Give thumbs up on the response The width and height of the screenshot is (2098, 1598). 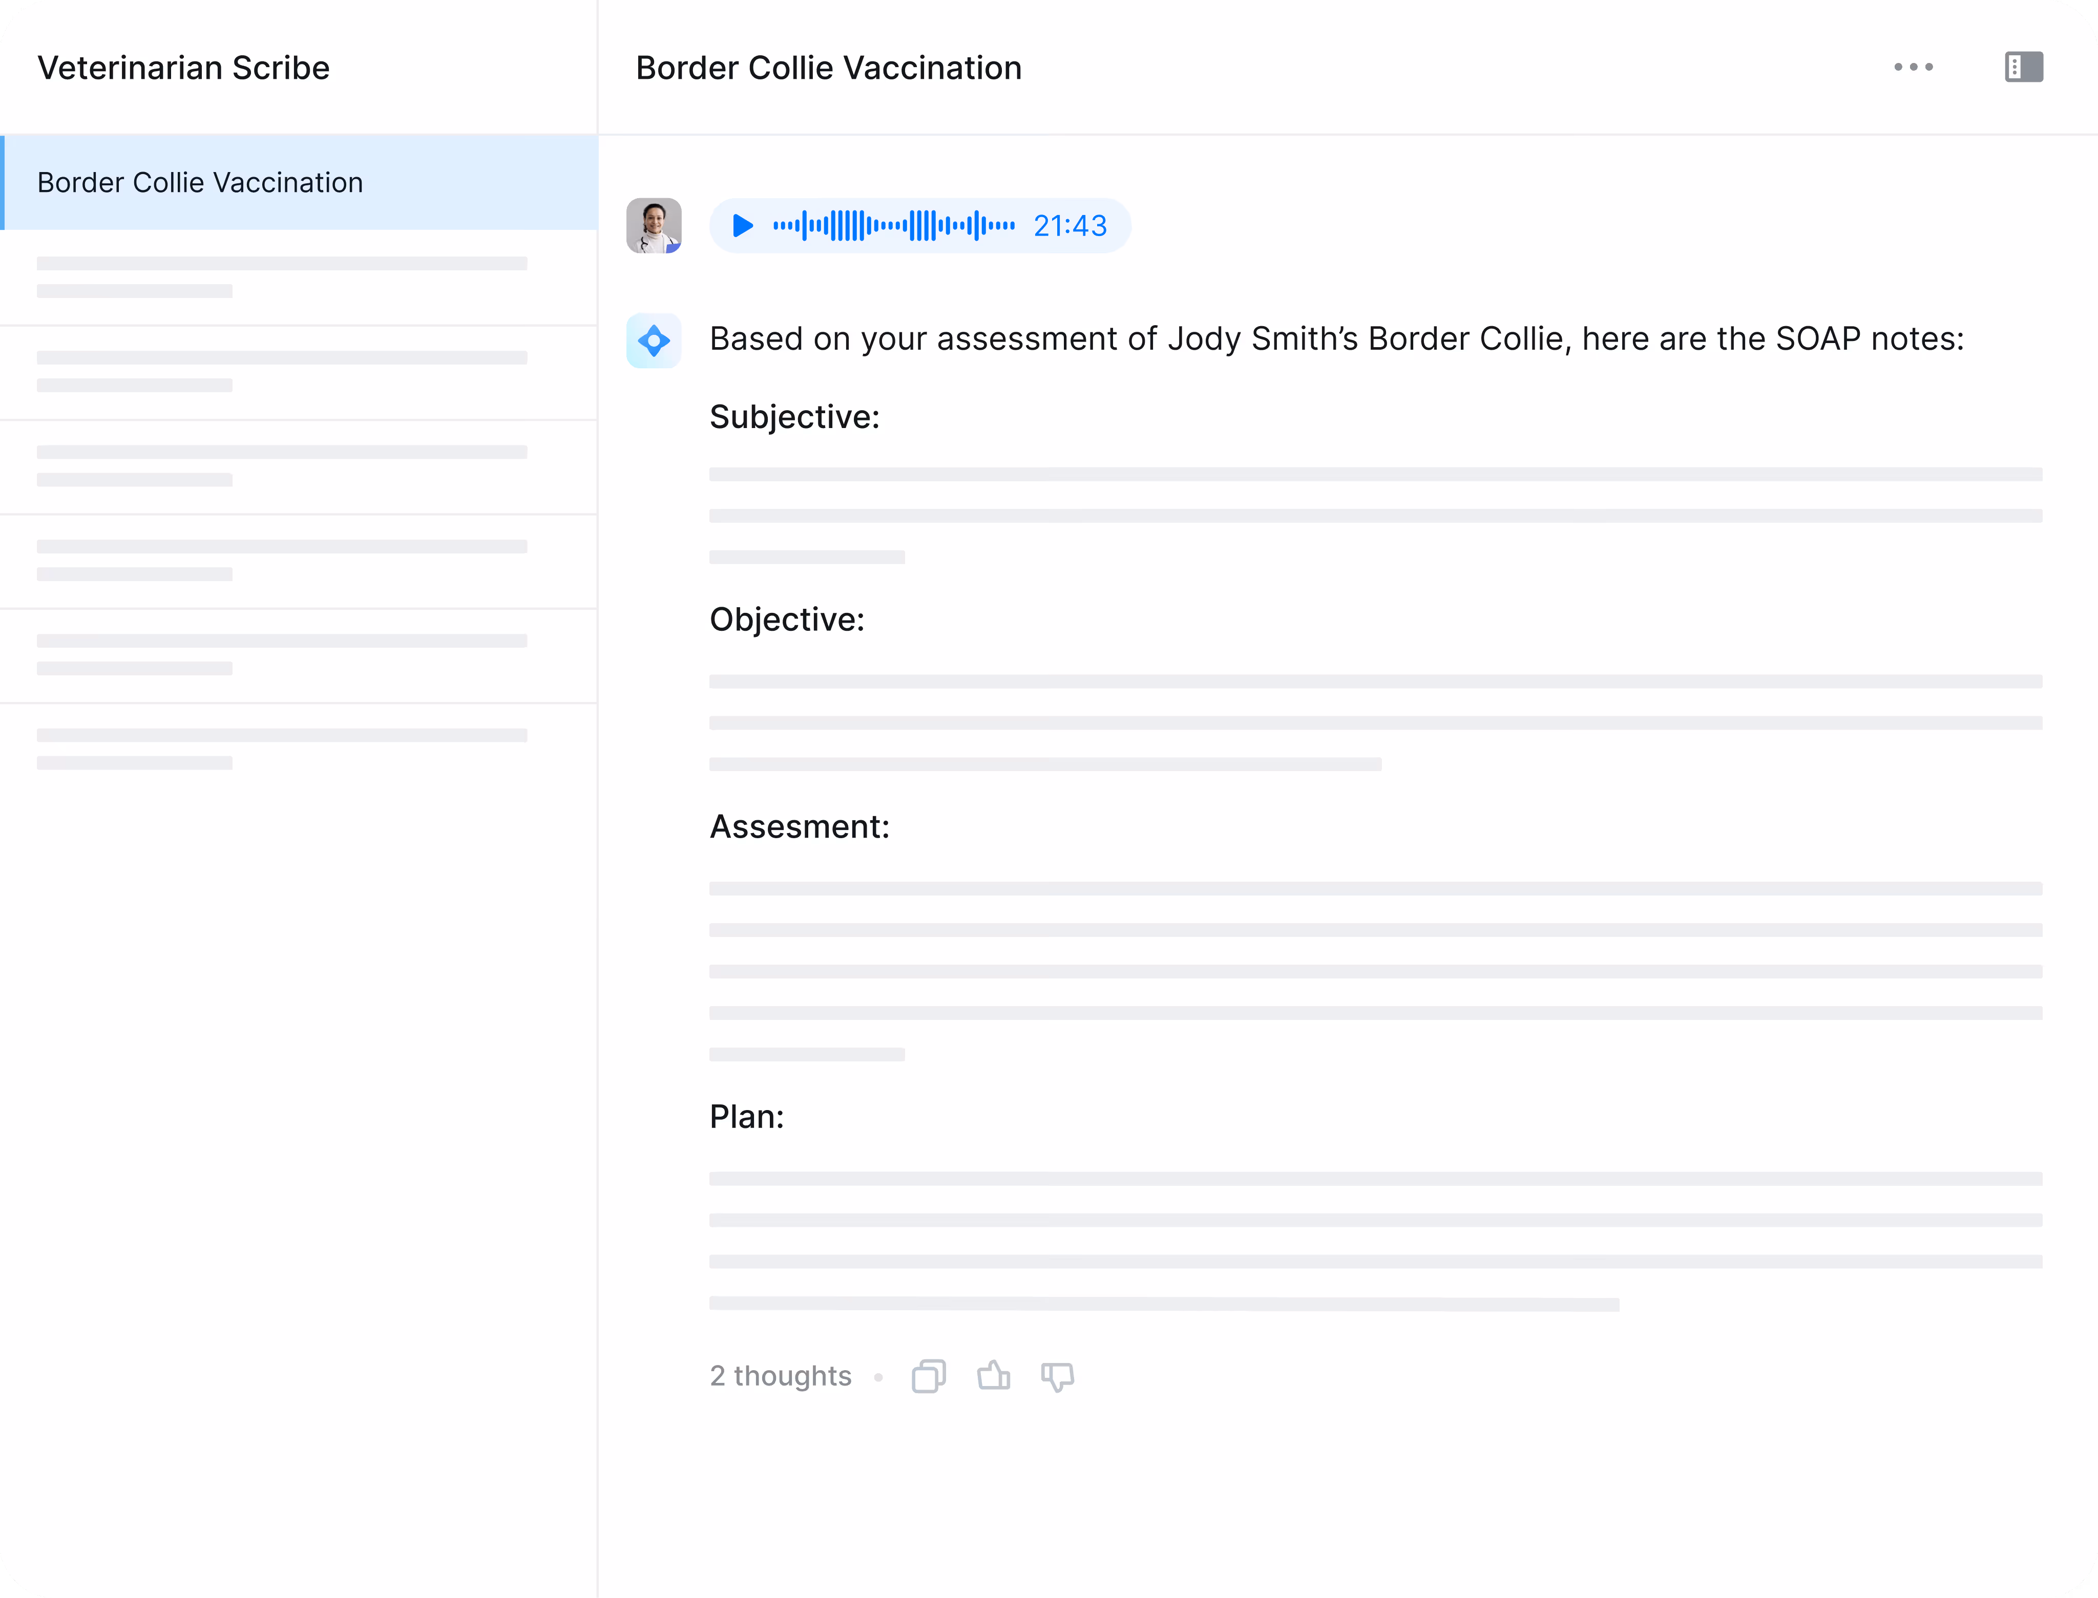993,1375
